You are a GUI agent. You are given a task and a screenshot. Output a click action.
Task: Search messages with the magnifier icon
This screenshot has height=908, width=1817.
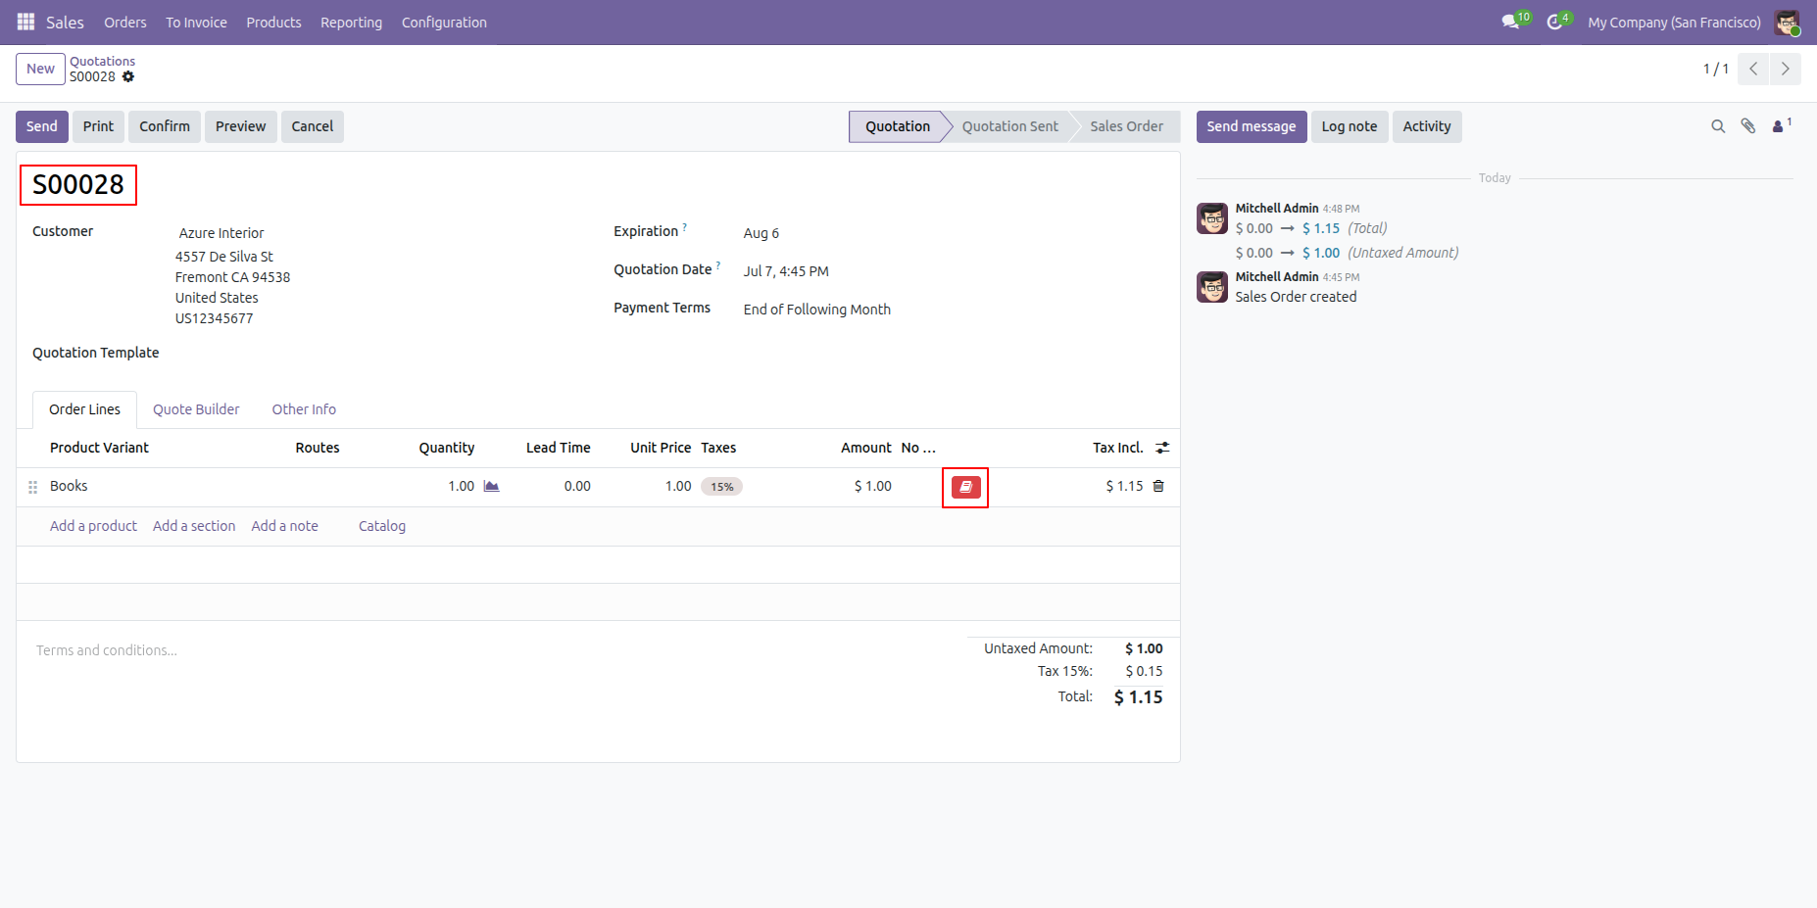click(1718, 126)
